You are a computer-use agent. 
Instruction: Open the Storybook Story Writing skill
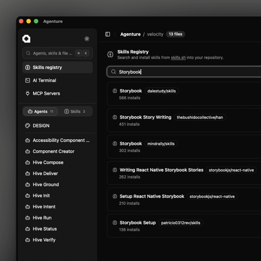coord(184,120)
